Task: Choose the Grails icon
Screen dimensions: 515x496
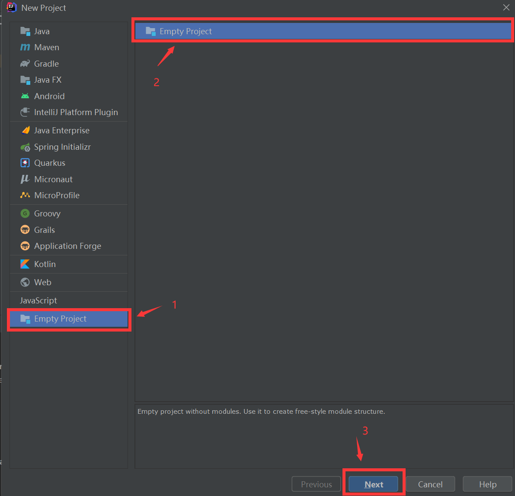Action: tap(25, 230)
